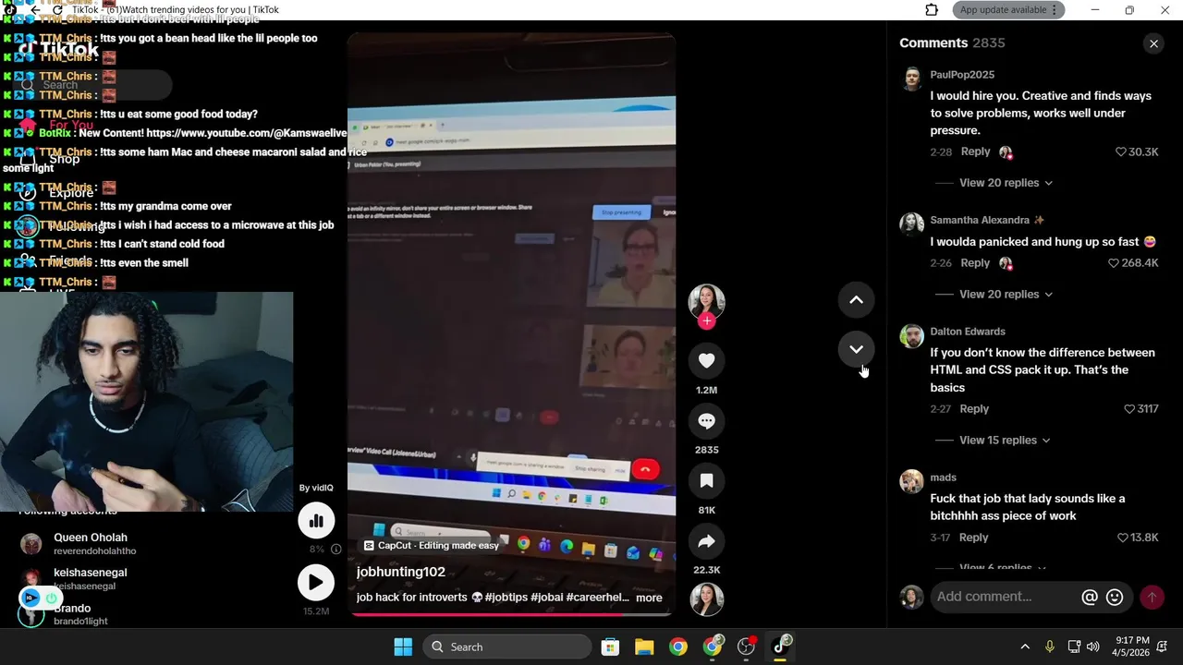Reply to the comment by mads

[973, 538]
